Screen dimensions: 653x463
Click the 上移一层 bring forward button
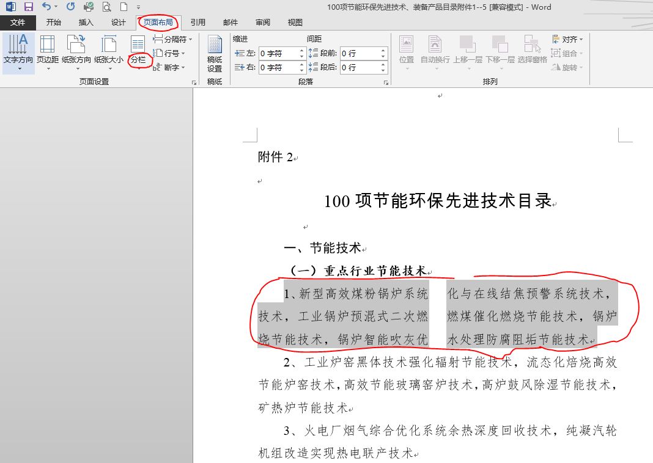click(468, 53)
